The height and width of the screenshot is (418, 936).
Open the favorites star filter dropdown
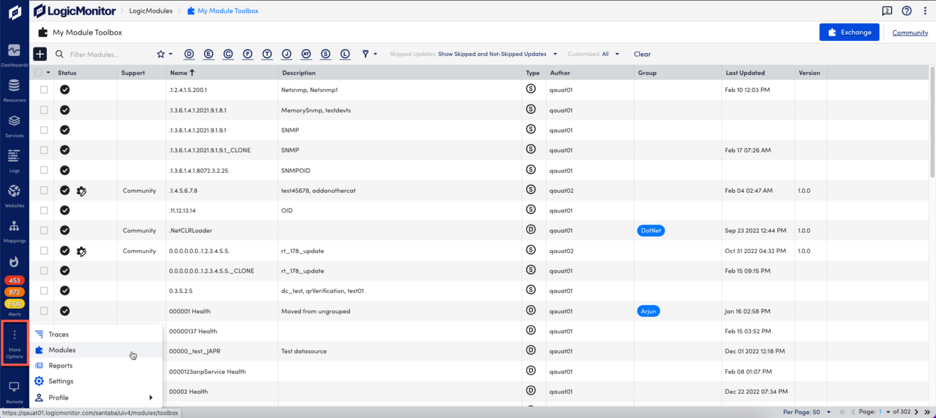(165, 54)
